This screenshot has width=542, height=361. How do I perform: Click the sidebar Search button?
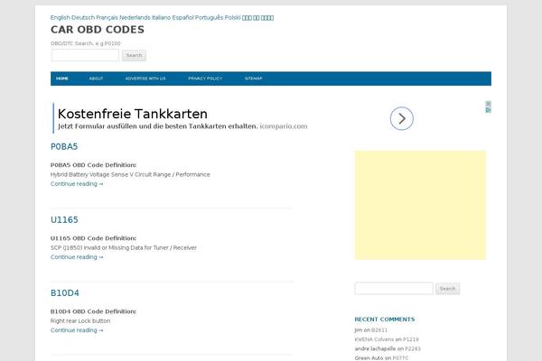click(447, 289)
